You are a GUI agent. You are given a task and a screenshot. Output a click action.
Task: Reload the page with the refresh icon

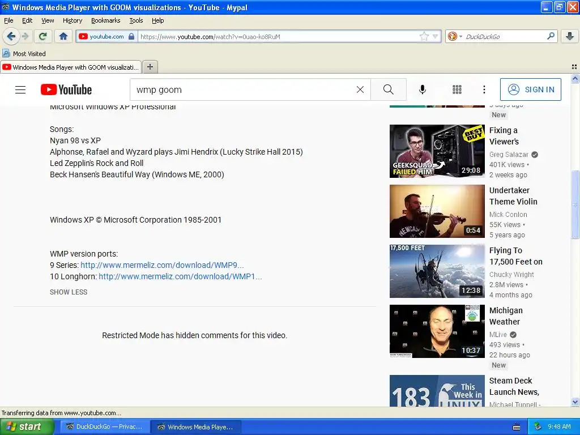(43, 36)
